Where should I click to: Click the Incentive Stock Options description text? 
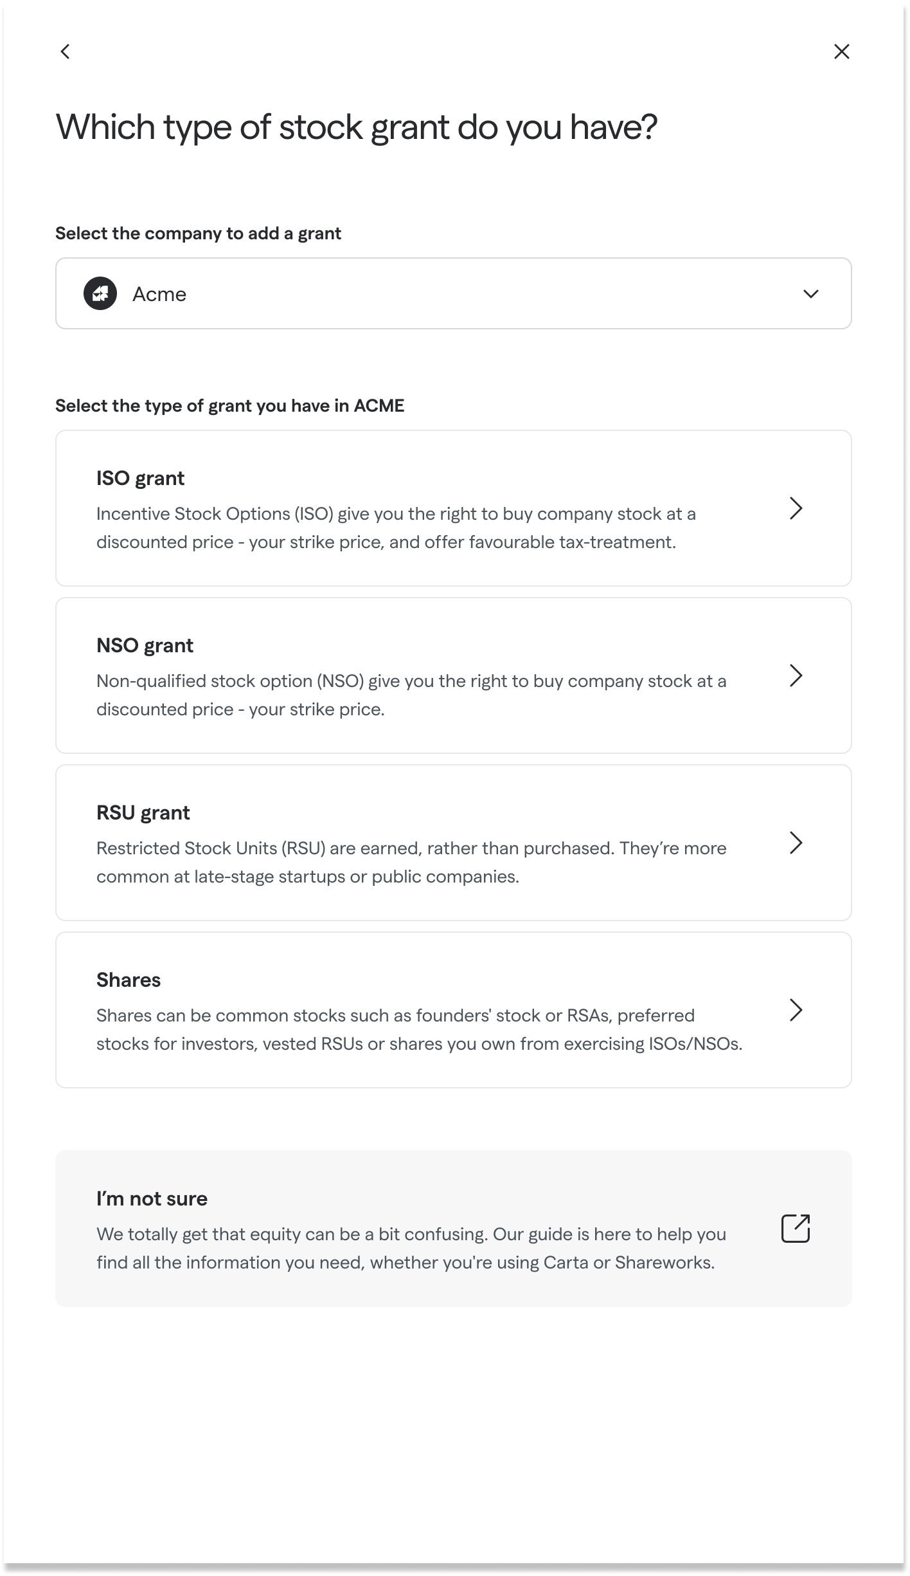pyautogui.click(x=396, y=528)
